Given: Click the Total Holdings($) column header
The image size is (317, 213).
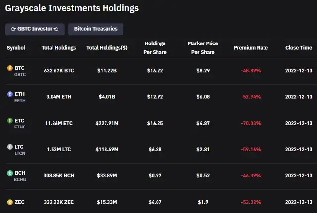Looking at the screenshot, I should click(x=107, y=48).
